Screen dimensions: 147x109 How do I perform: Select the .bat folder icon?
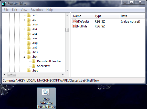pos(29,57)
